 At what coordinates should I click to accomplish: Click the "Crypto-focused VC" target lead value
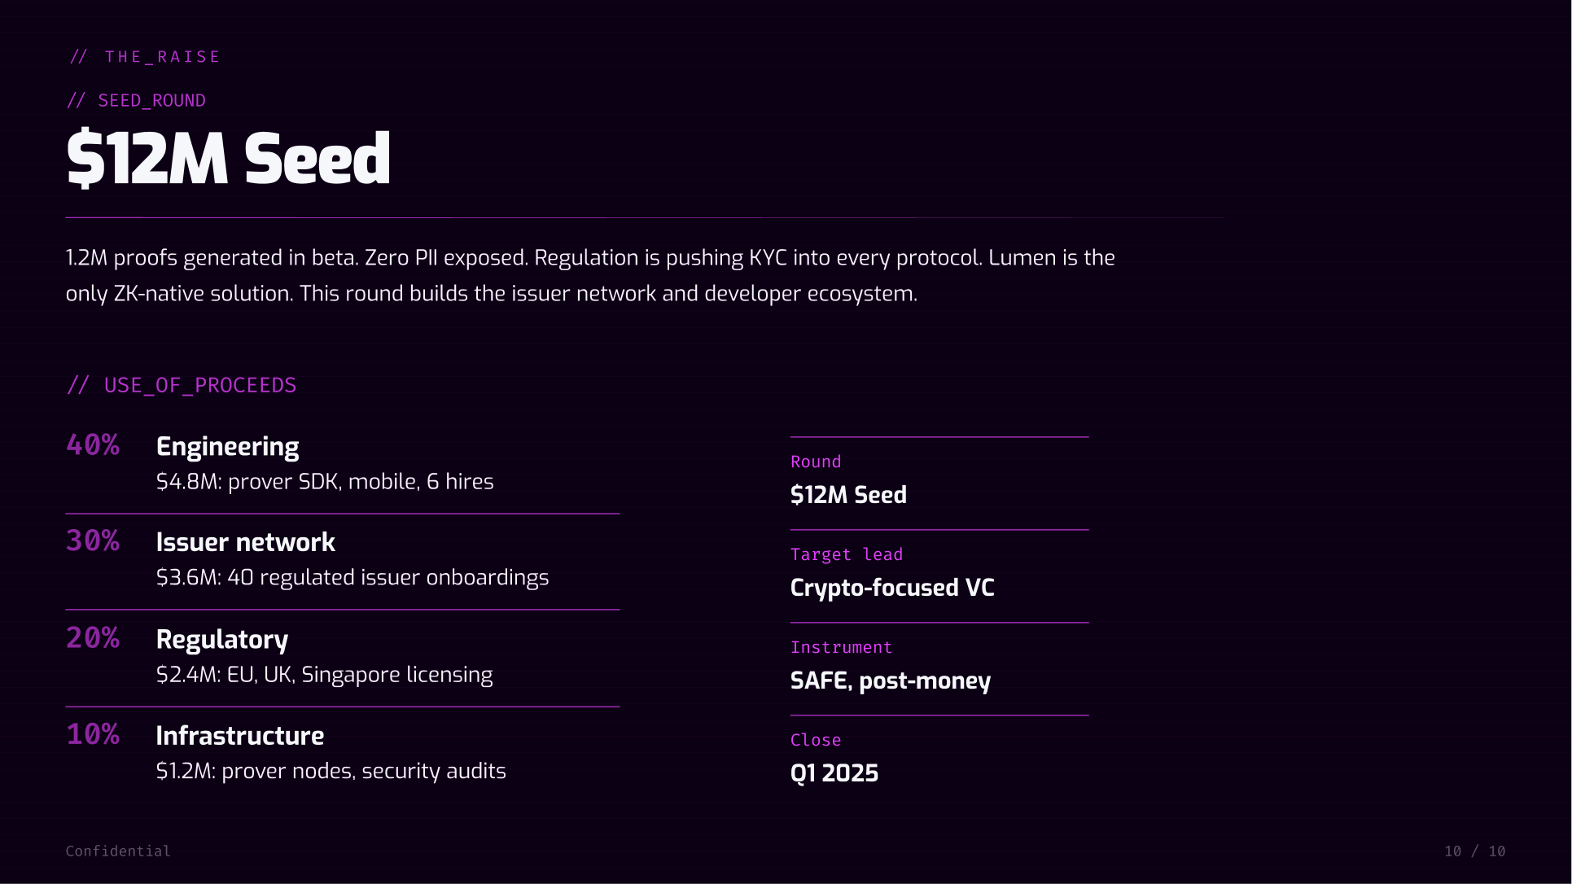892,588
